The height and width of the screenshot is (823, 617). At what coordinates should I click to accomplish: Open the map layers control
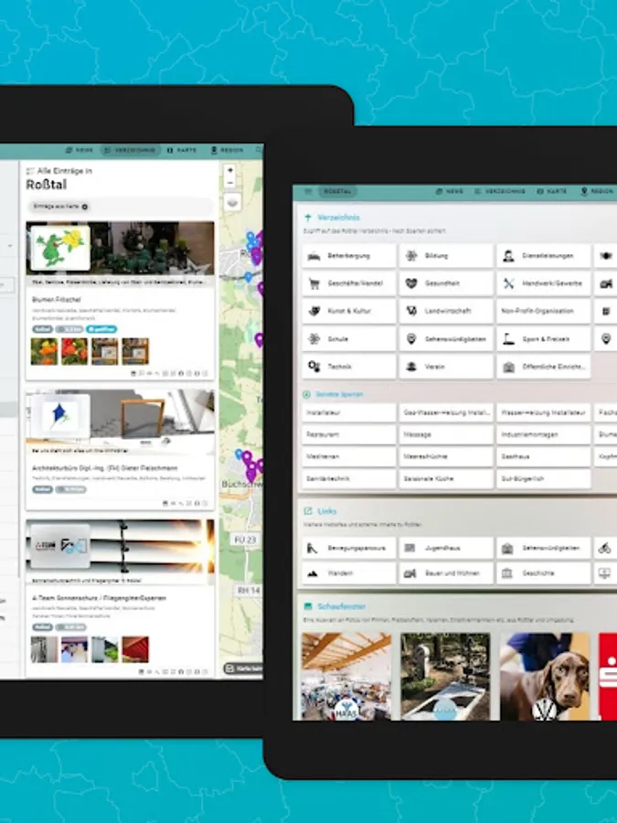tap(232, 203)
